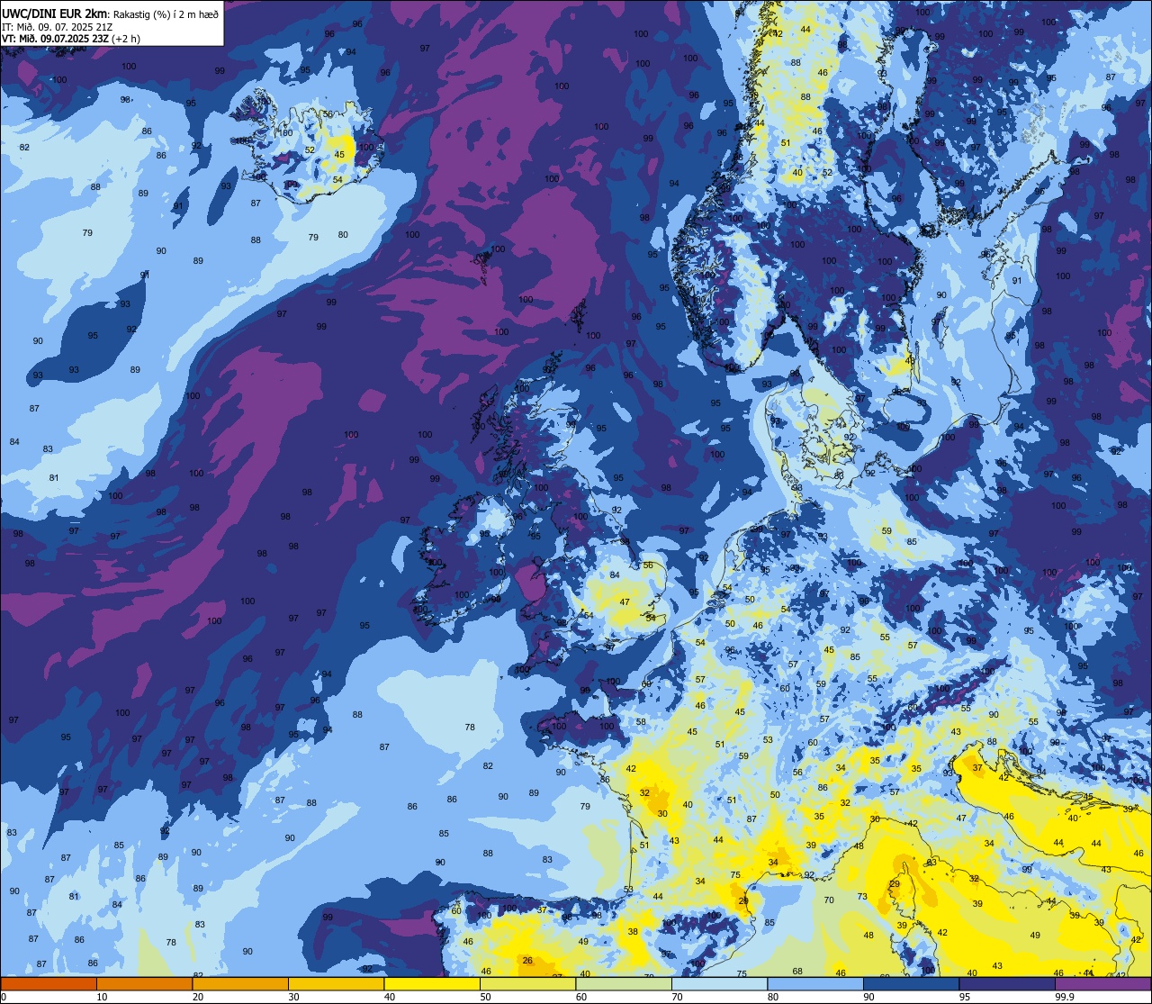Click the humidity value '26' over Spain
Viewport: 1152px width, 1004px height.
527,960
